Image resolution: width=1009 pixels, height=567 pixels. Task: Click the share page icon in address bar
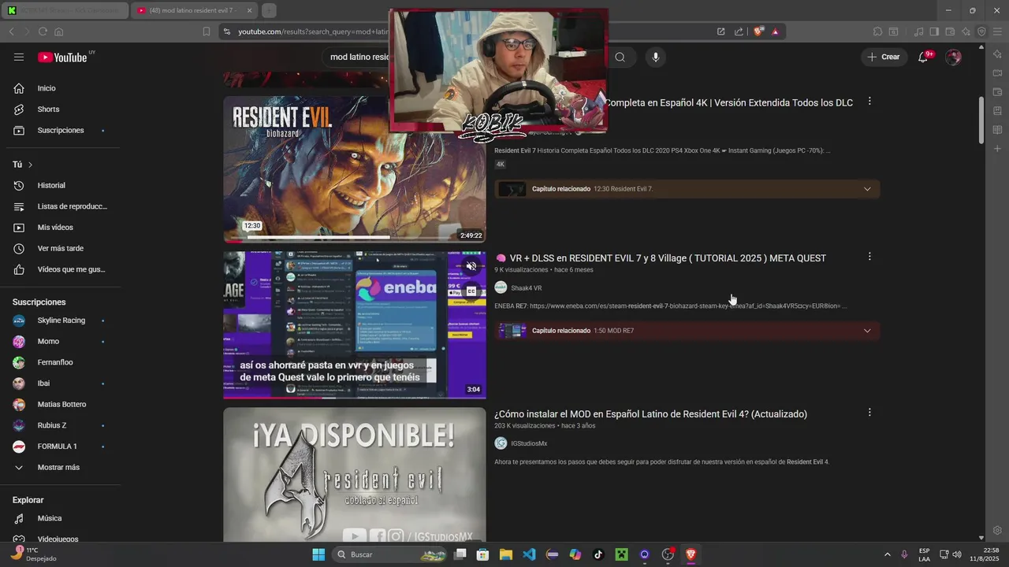(739, 31)
